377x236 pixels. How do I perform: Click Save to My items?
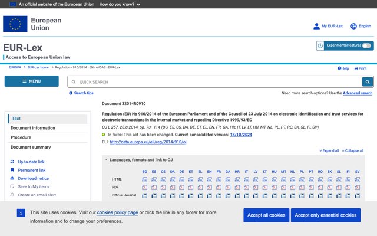(34, 186)
